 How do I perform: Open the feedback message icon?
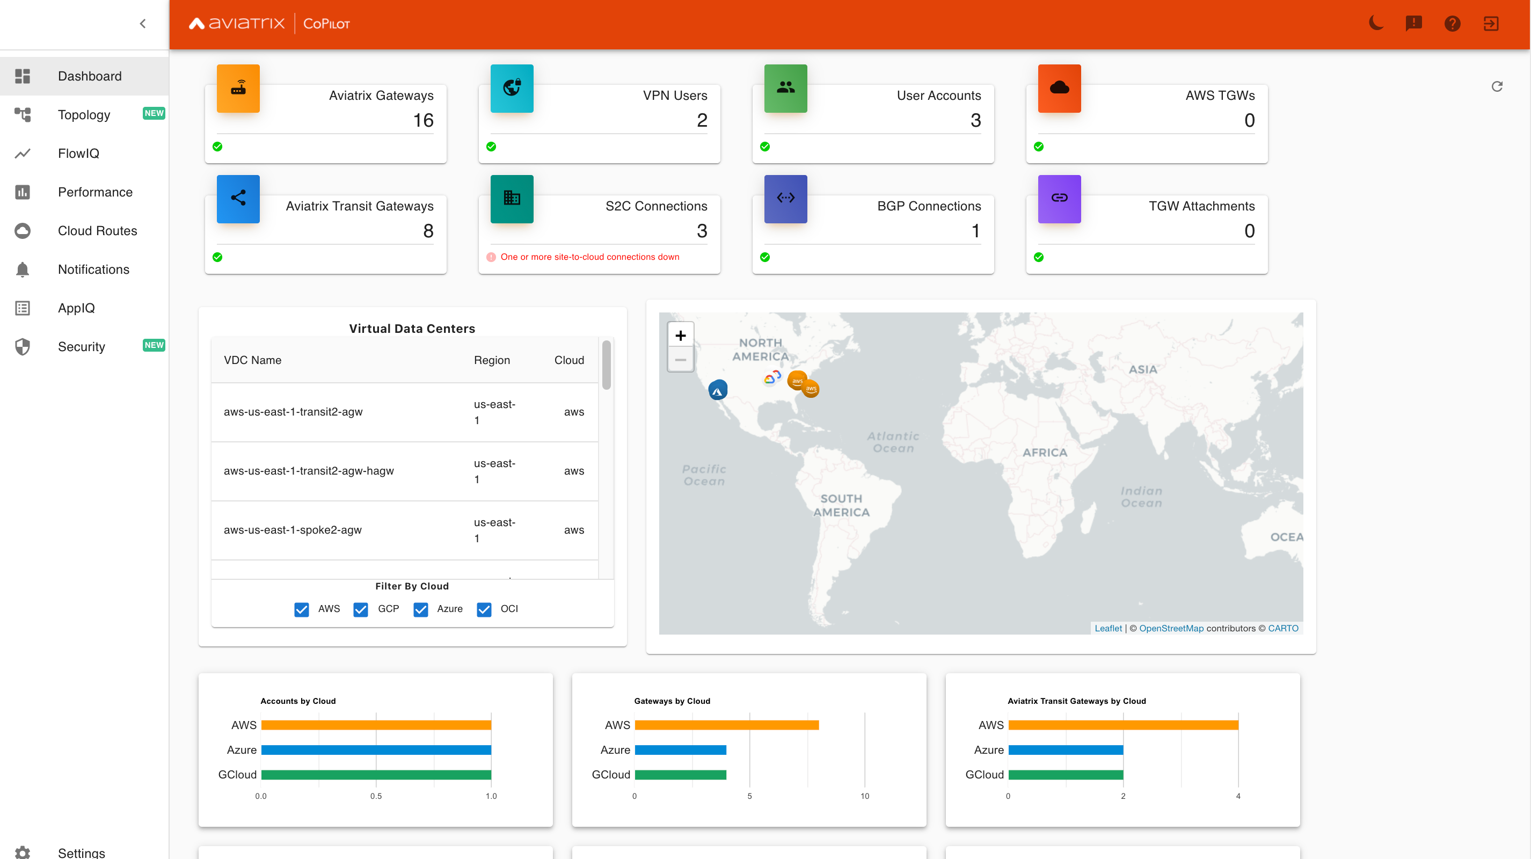pyautogui.click(x=1414, y=23)
